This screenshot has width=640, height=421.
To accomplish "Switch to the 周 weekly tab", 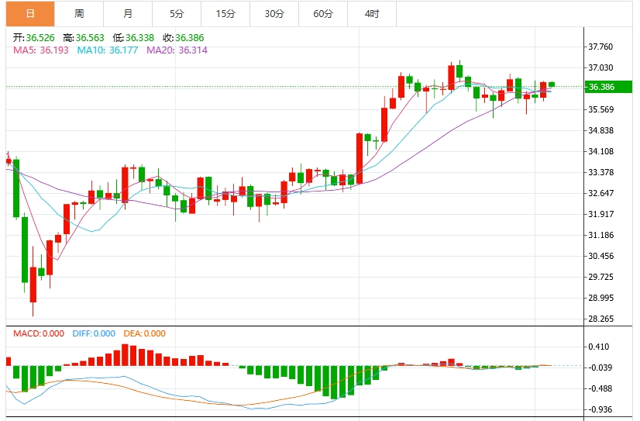I will [79, 14].
